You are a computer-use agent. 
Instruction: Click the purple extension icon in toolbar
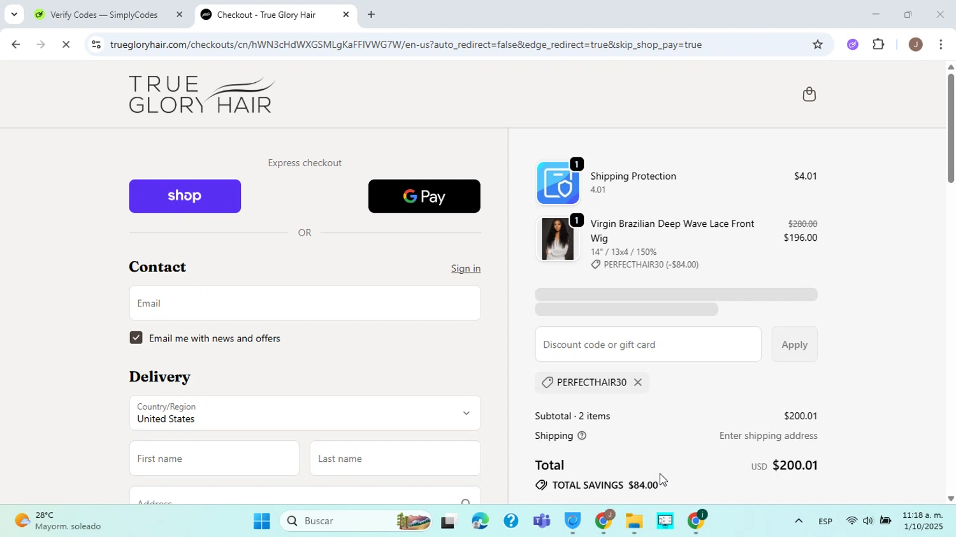pos(853,45)
